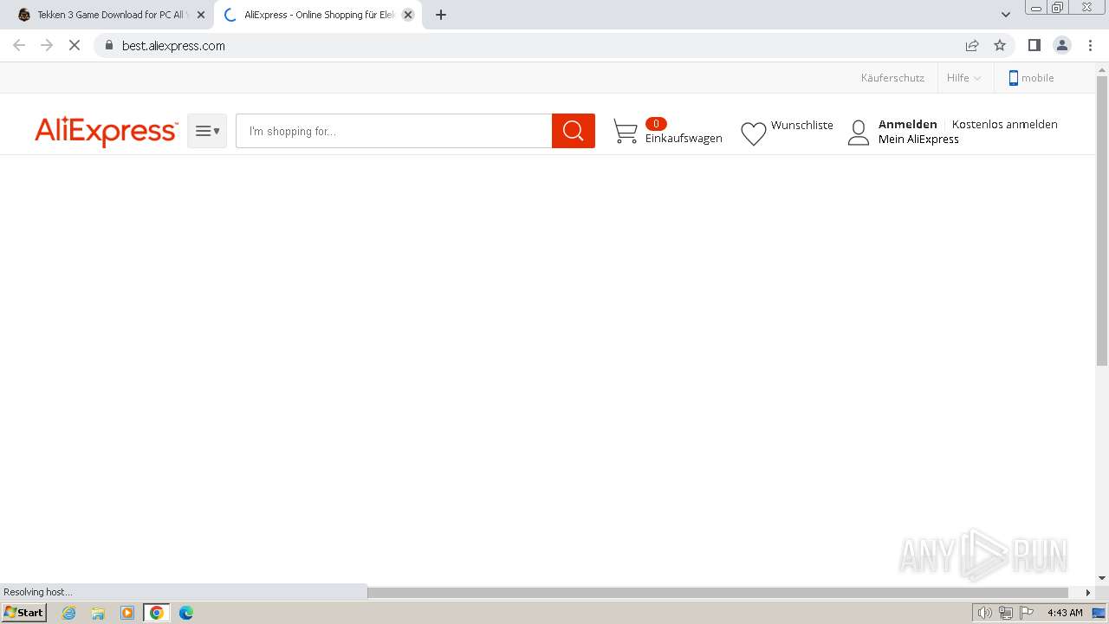Close the Tekken 3 tab
This screenshot has width=1109, height=624.
click(201, 15)
